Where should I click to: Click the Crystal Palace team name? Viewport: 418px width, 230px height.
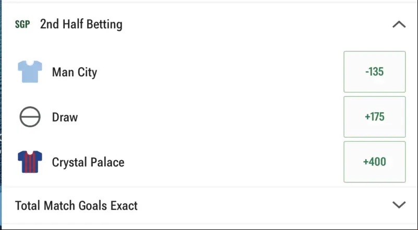tap(88, 162)
